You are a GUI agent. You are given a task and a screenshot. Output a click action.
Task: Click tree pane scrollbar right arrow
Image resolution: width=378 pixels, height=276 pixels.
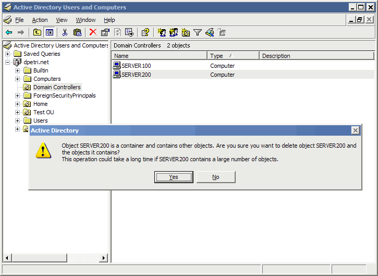(x=104, y=258)
